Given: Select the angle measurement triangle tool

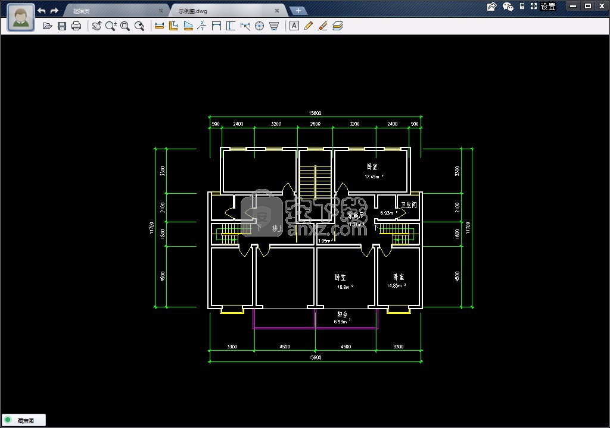Looking at the screenshot, I should tap(188, 26).
